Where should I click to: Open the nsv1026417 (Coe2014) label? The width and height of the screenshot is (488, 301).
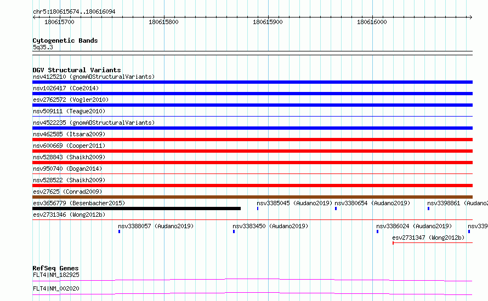pos(66,88)
